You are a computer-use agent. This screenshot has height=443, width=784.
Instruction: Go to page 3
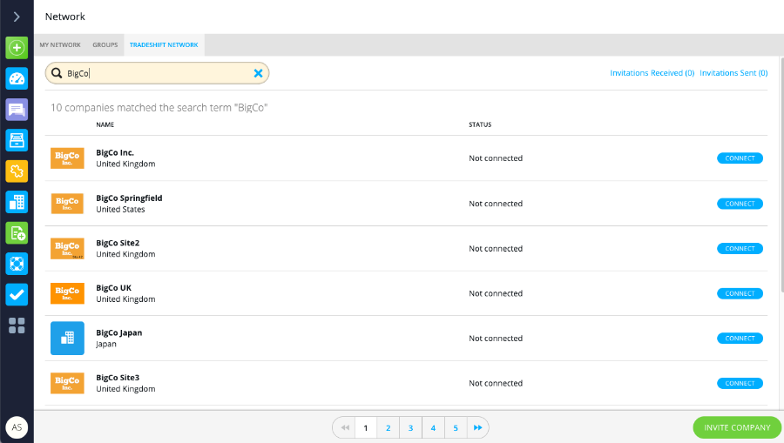(x=410, y=428)
